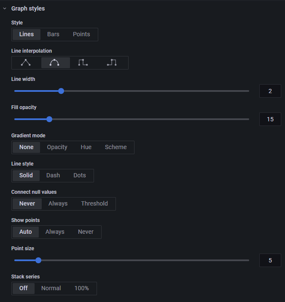Set show points to Never
The width and height of the screenshot is (285, 302).
[x=86, y=232]
